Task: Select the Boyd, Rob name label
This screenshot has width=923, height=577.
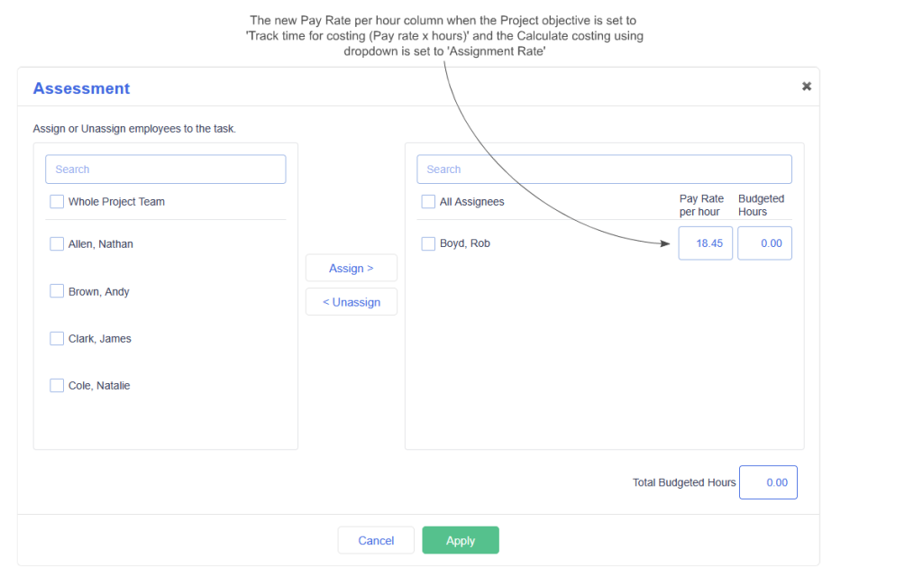Action: tap(465, 243)
